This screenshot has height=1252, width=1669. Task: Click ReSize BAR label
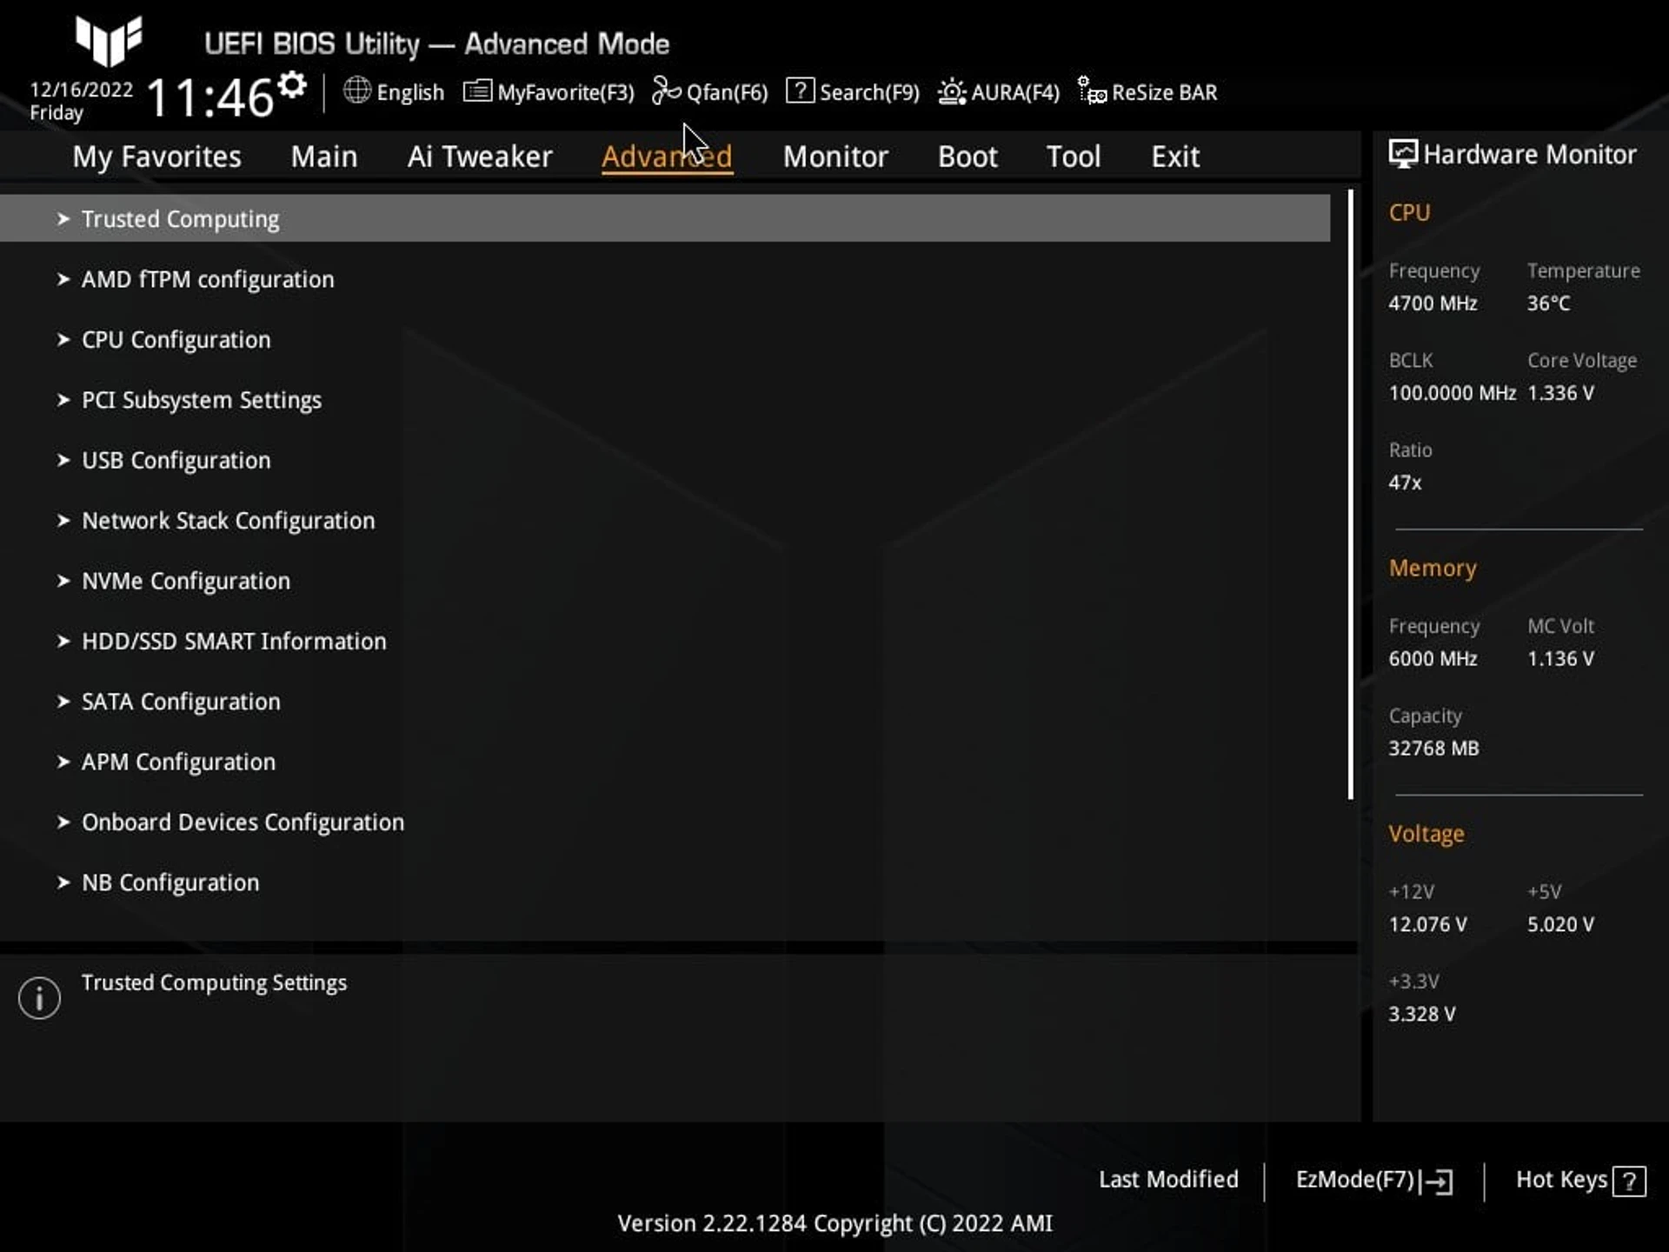(x=1165, y=92)
